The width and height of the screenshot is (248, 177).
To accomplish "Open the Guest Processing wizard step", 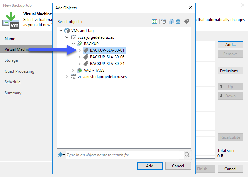I will click(x=19, y=71).
